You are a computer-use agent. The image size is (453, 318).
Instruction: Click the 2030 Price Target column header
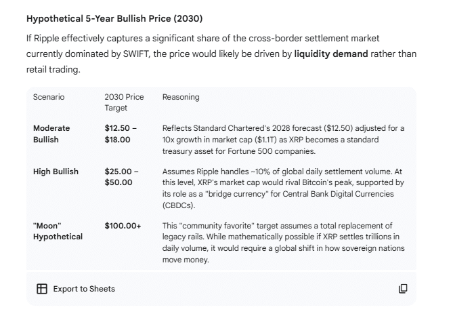[124, 102]
